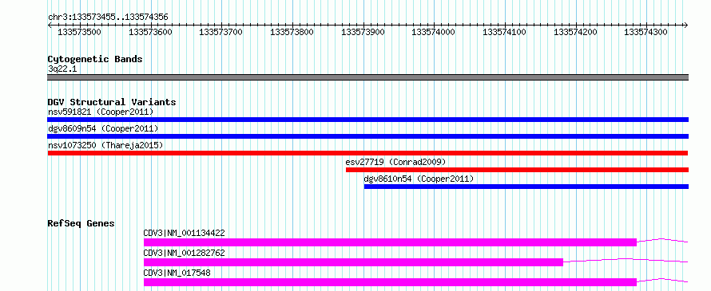Screen dimensions: 711x291
Task: Click ruler position 133573800
Action: tap(292, 32)
